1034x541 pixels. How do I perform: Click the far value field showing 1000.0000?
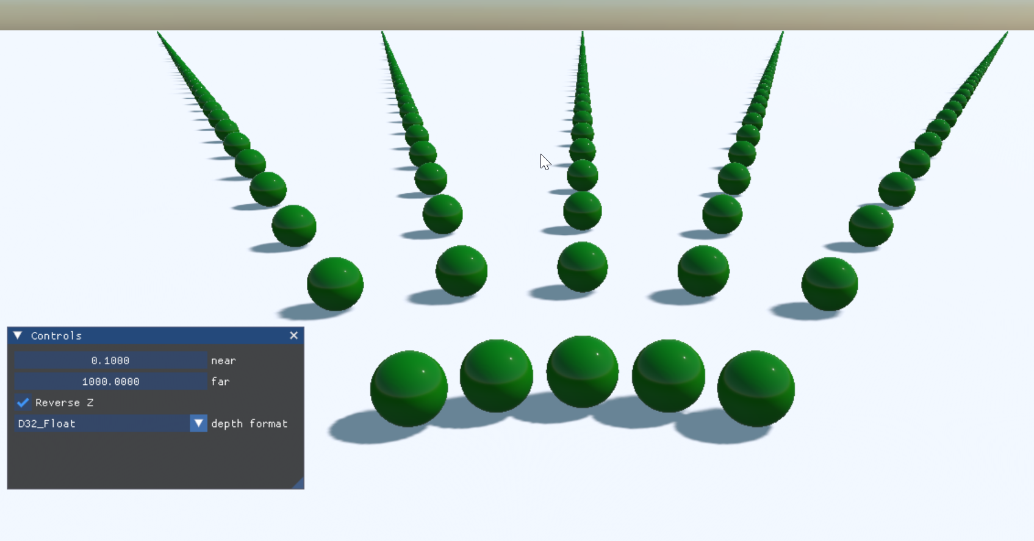pos(110,381)
